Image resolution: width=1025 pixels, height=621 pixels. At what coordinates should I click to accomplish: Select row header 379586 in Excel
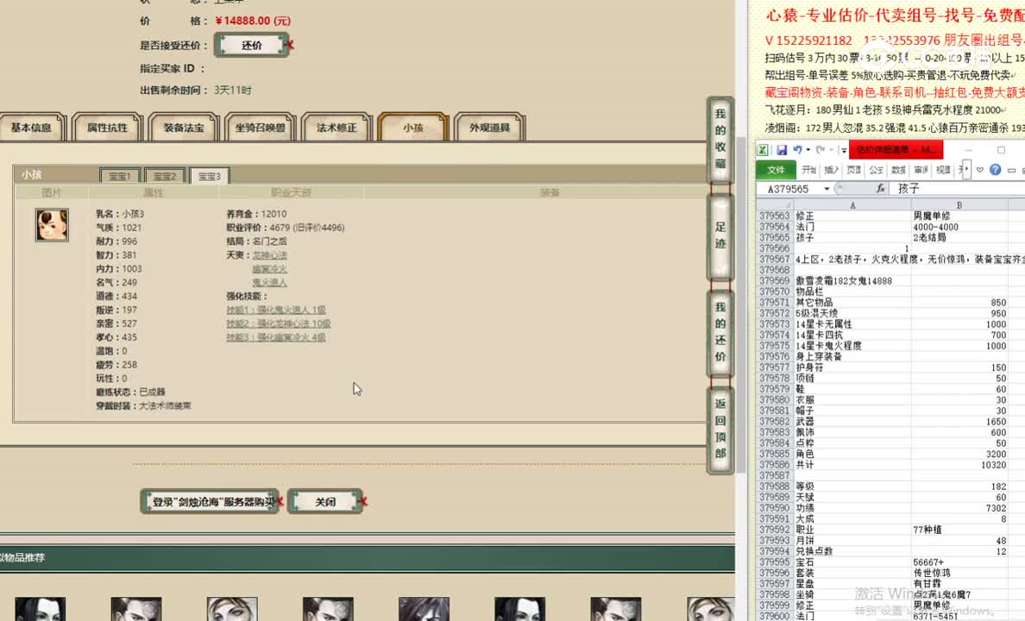775,465
